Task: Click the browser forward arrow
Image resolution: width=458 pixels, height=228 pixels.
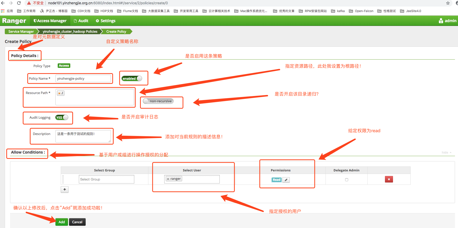Action: [11, 3]
